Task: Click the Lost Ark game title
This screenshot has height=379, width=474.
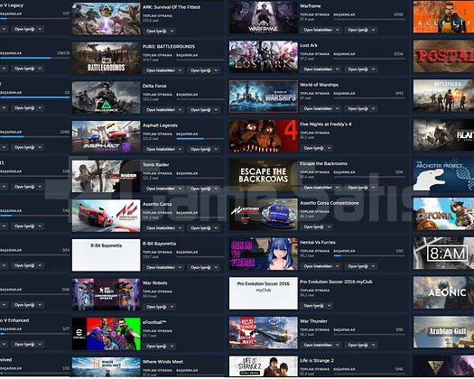Action: click(309, 45)
